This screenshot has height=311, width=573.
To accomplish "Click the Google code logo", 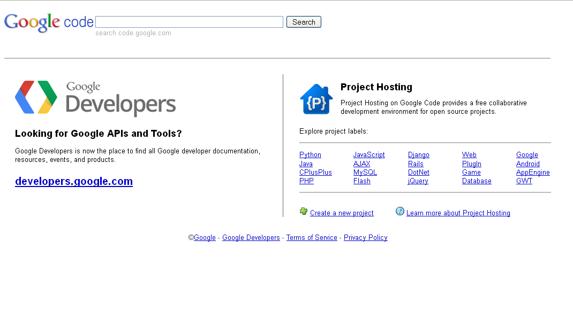I will (x=49, y=22).
